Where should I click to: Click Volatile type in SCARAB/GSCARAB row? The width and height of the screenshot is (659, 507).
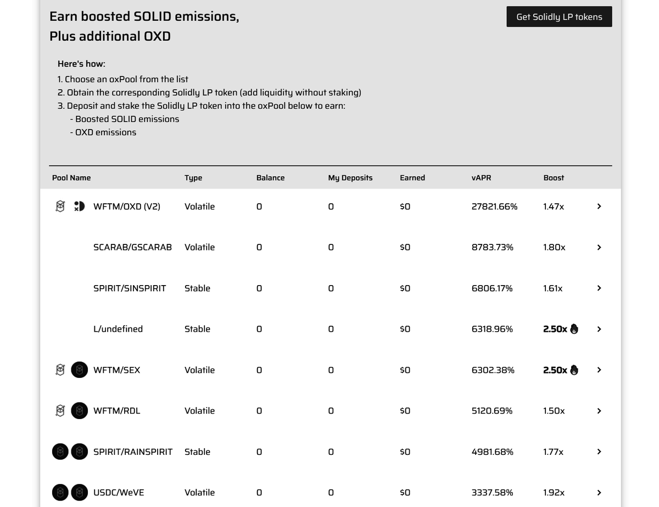coord(199,247)
